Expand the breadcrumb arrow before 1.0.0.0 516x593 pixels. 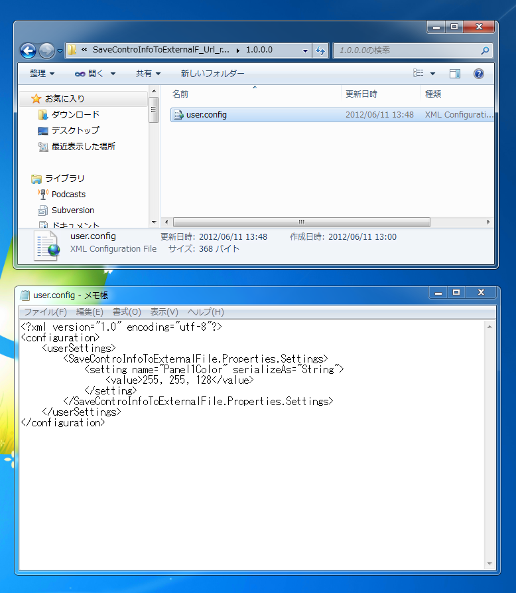tap(238, 50)
